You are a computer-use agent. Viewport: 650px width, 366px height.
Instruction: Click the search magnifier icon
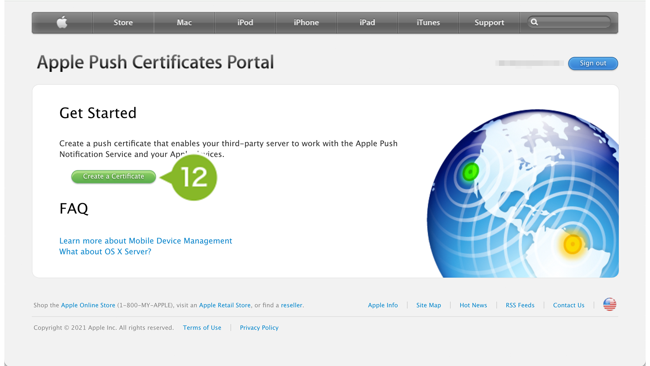coord(534,22)
